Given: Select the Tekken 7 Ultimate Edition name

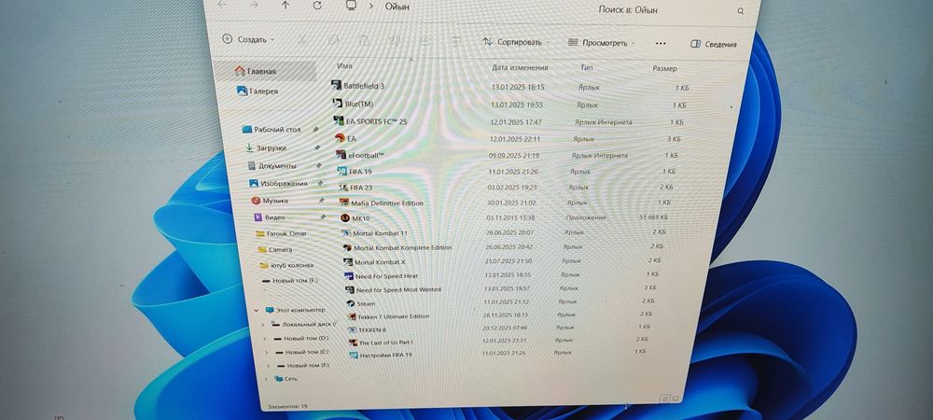Looking at the screenshot, I should tap(394, 316).
